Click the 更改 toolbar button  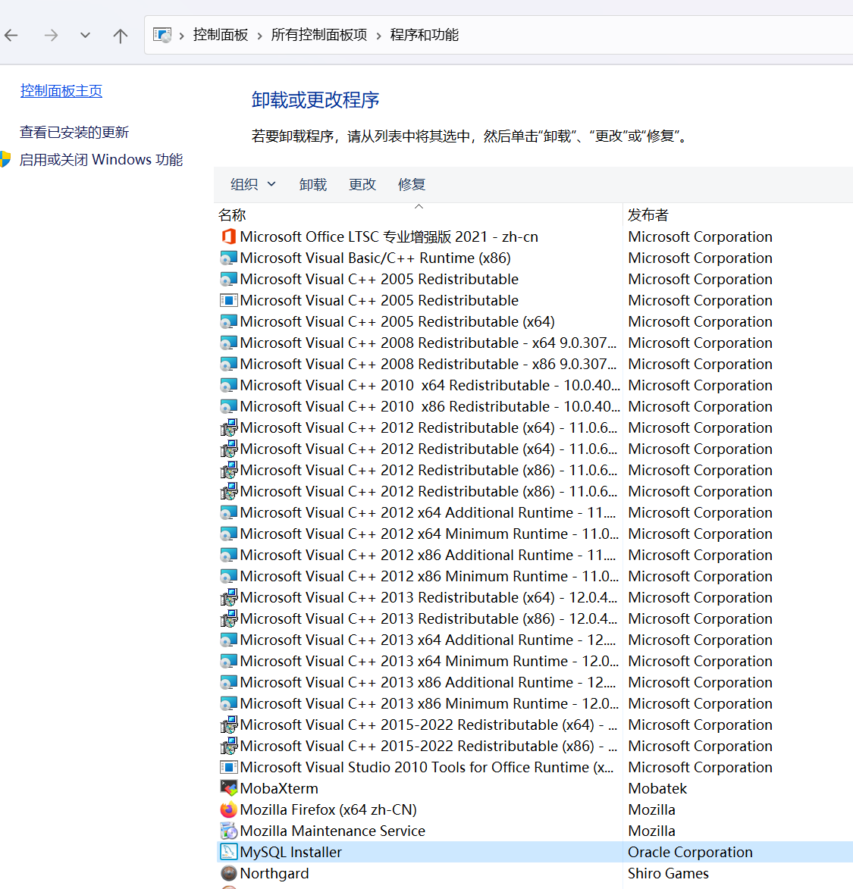362,184
